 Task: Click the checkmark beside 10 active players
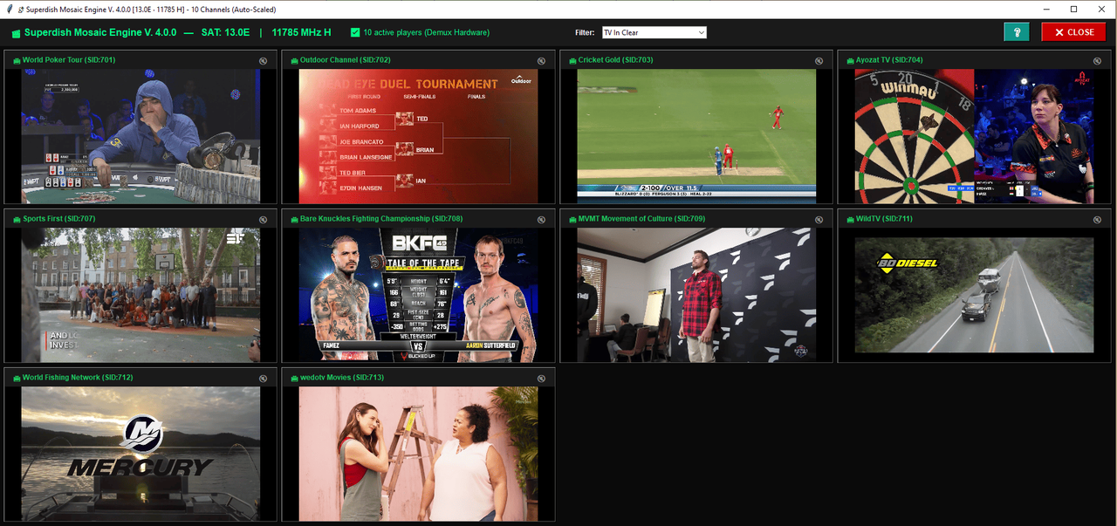click(355, 32)
